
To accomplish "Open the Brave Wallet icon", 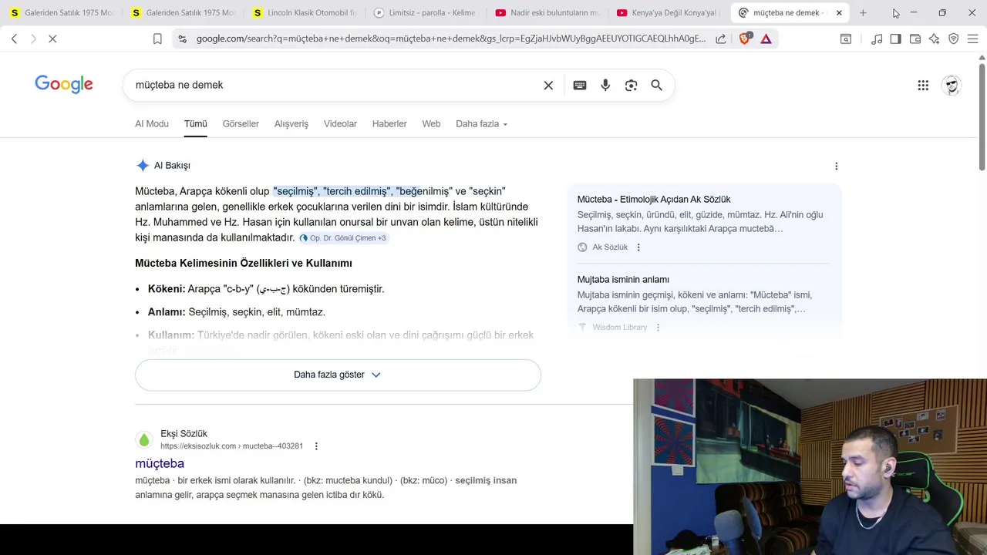I will click(915, 39).
